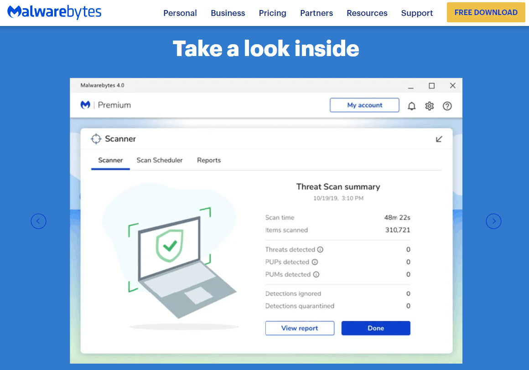529x370 pixels.
Task: Click the FREE DOWNLOAD button
Action: (486, 12)
